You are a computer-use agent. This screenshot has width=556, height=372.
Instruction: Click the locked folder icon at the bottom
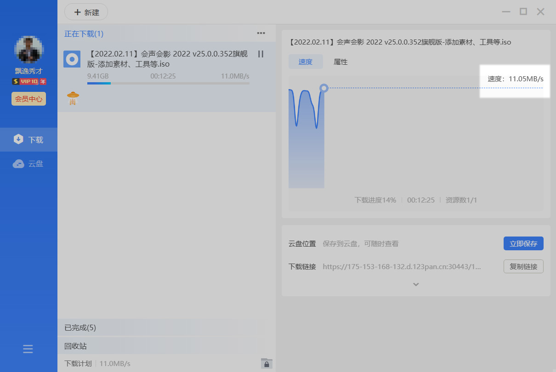point(267,363)
